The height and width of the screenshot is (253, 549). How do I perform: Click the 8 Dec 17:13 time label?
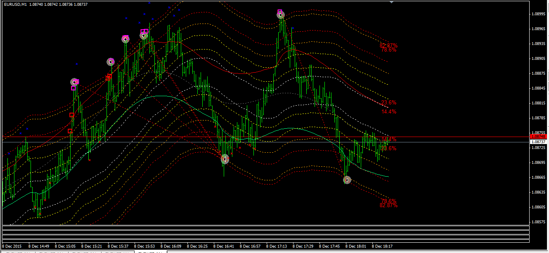pos(277,246)
